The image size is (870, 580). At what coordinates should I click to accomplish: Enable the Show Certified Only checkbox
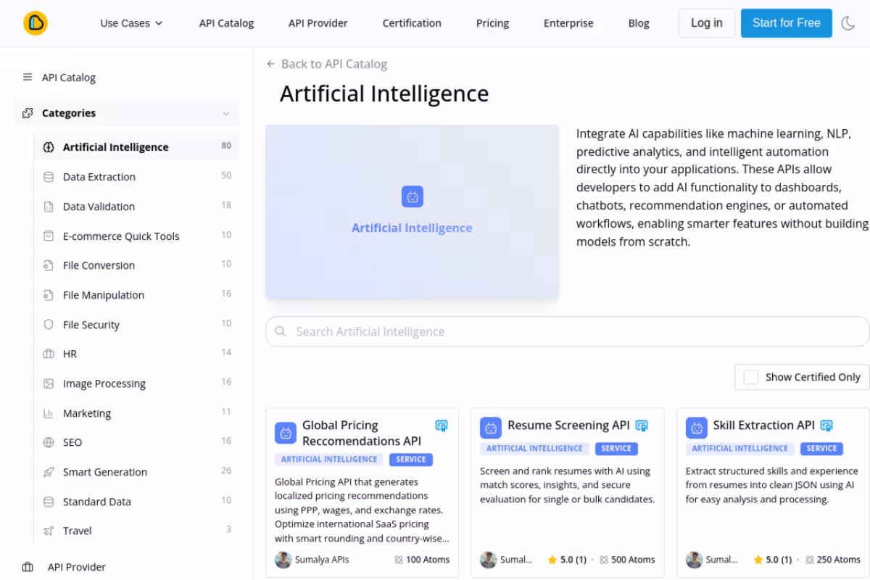coord(751,377)
